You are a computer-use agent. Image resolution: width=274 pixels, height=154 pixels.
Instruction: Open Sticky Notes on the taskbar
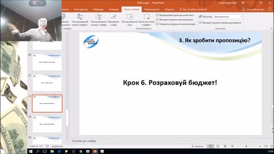(x=66, y=151)
